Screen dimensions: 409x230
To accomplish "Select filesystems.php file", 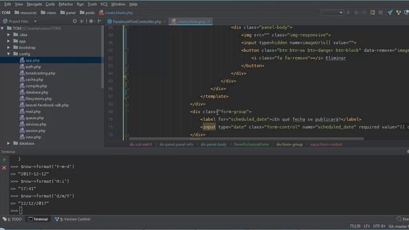I will click(36, 98).
